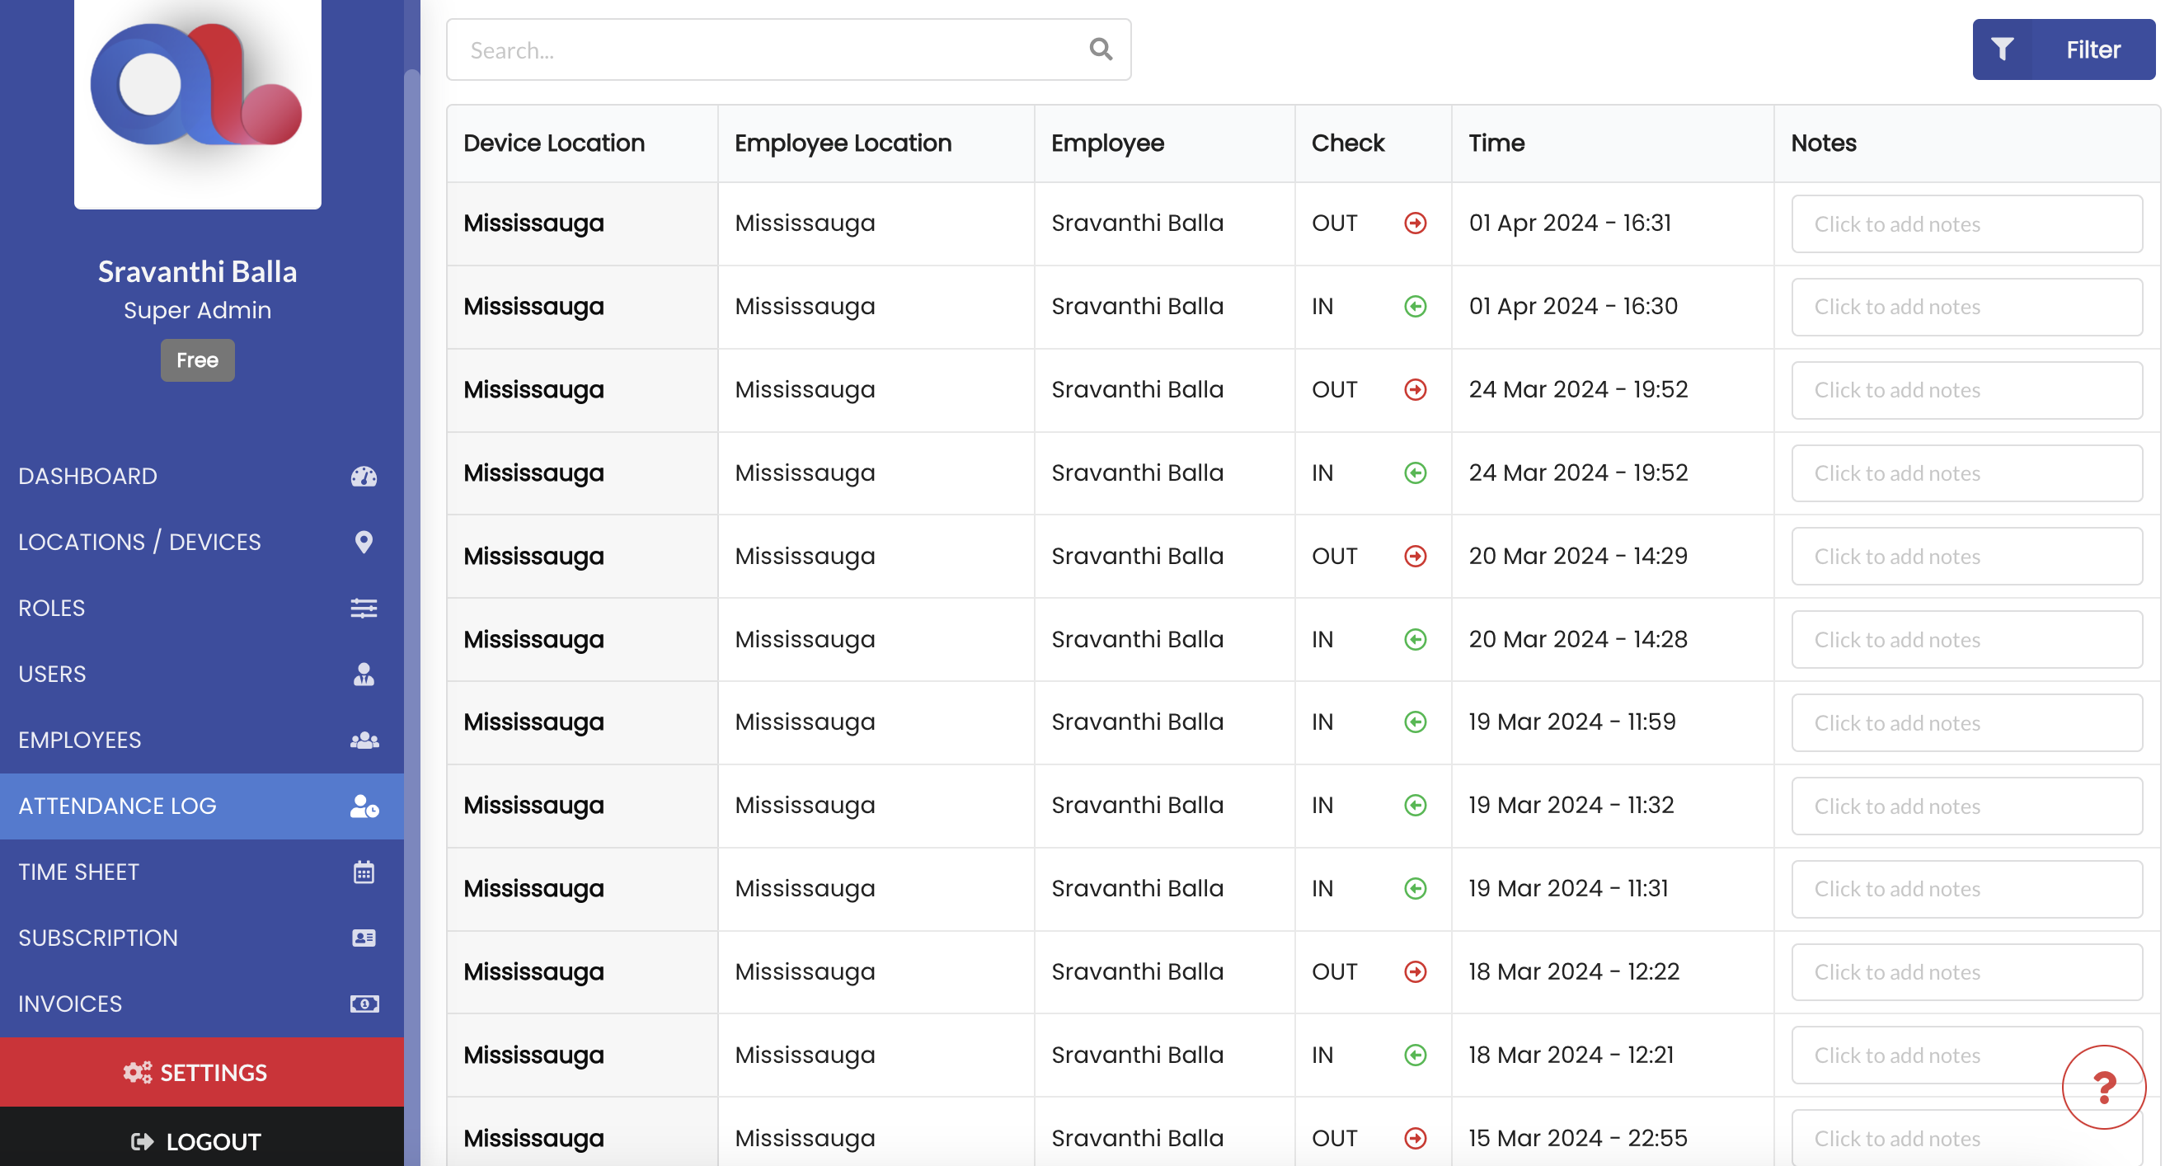Click the funnel icon in Filter button
The image size is (2170, 1166).
[x=2003, y=49]
